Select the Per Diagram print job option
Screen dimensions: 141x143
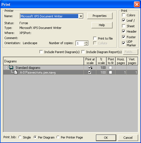click(x=35, y=137)
